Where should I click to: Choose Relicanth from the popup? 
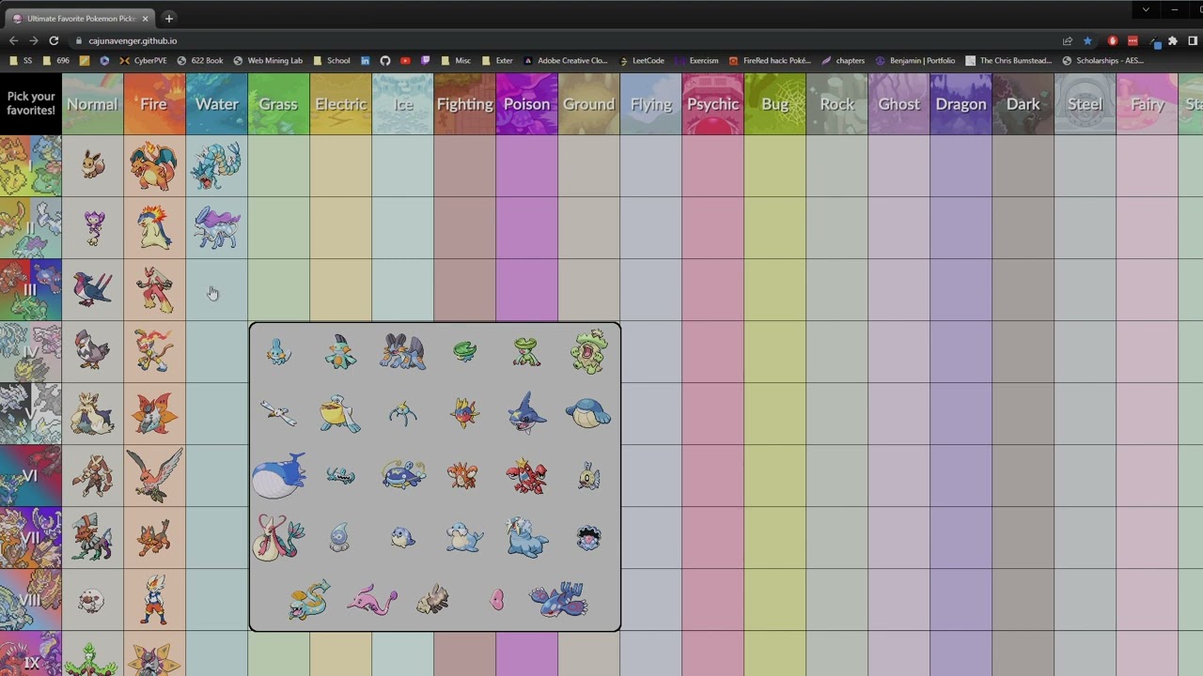[x=433, y=599]
